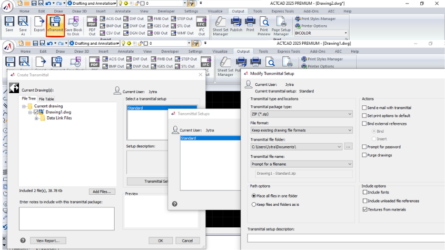
Task: Enable Include unloaded file references
Action: coord(365,201)
